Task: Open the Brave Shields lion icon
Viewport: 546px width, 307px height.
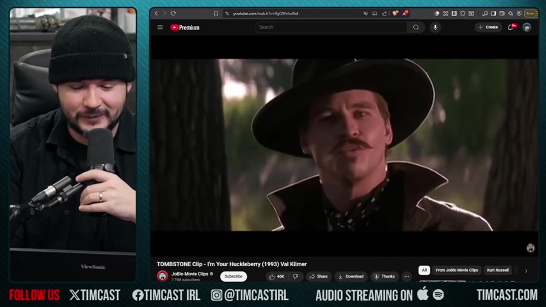Action: coord(395,13)
